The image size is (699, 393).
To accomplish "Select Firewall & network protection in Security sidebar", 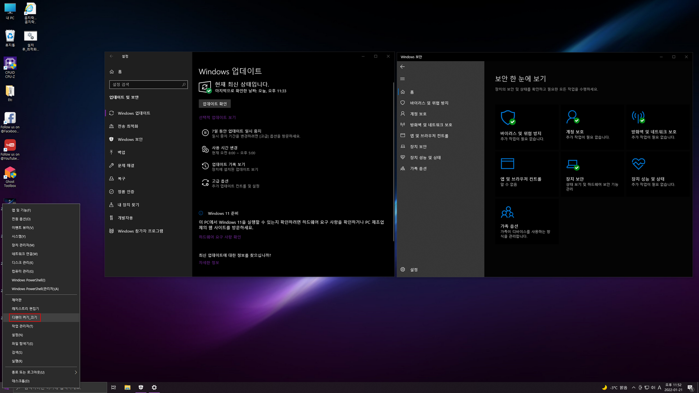I will [441, 125].
